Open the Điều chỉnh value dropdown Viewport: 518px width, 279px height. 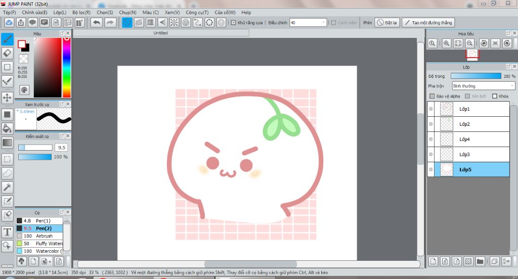coord(323,23)
